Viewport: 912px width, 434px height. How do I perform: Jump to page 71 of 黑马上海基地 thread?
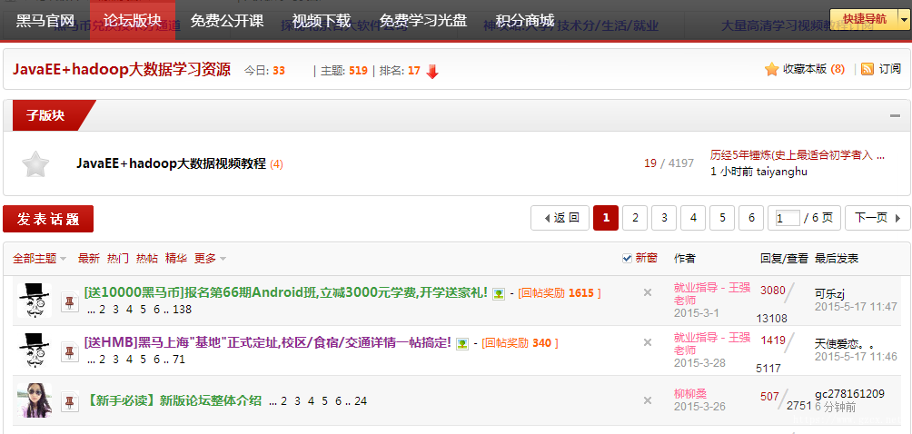pos(179,359)
